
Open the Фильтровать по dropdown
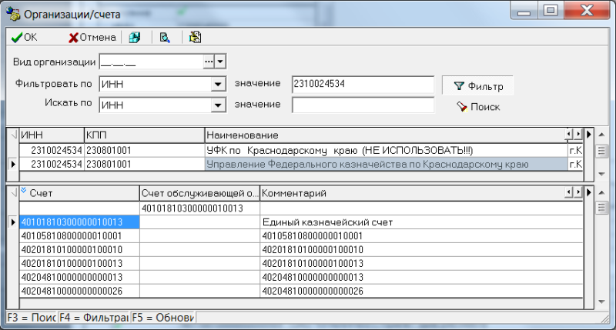coord(218,84)
